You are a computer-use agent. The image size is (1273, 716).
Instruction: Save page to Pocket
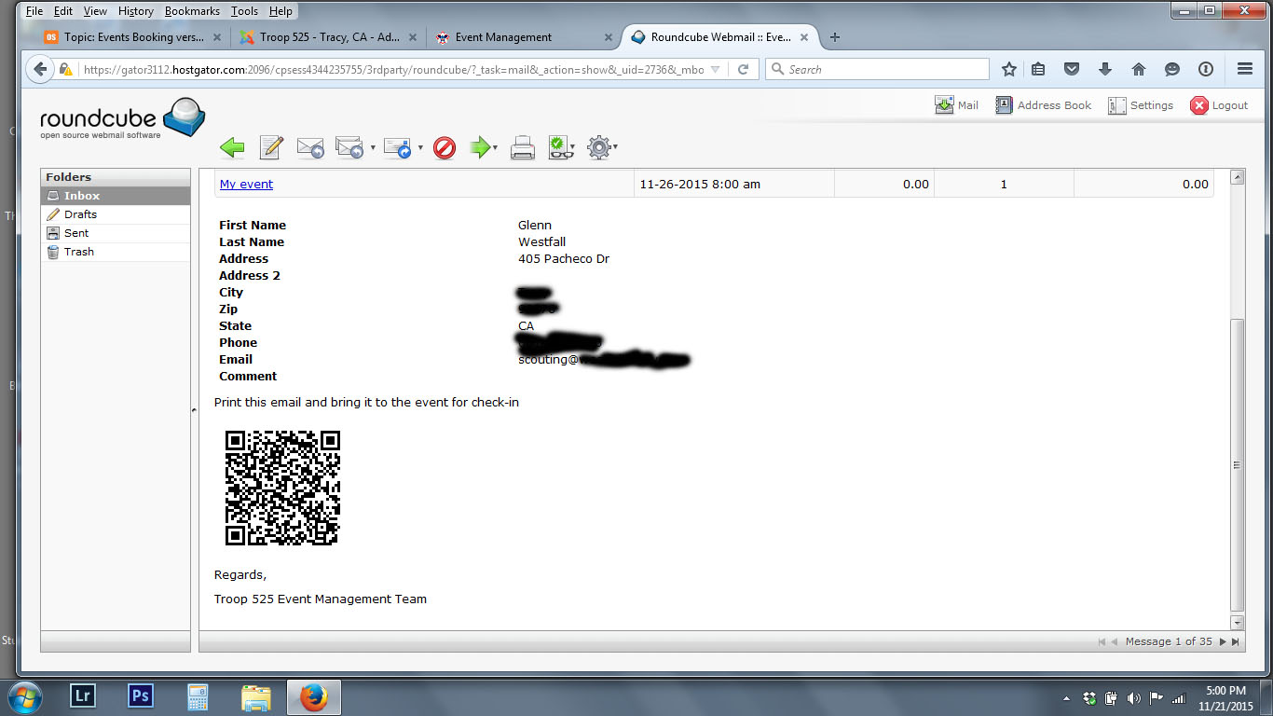coord(1072,69)
